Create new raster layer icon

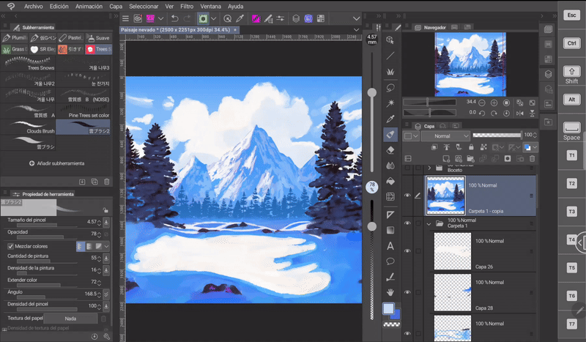(446, 159)
